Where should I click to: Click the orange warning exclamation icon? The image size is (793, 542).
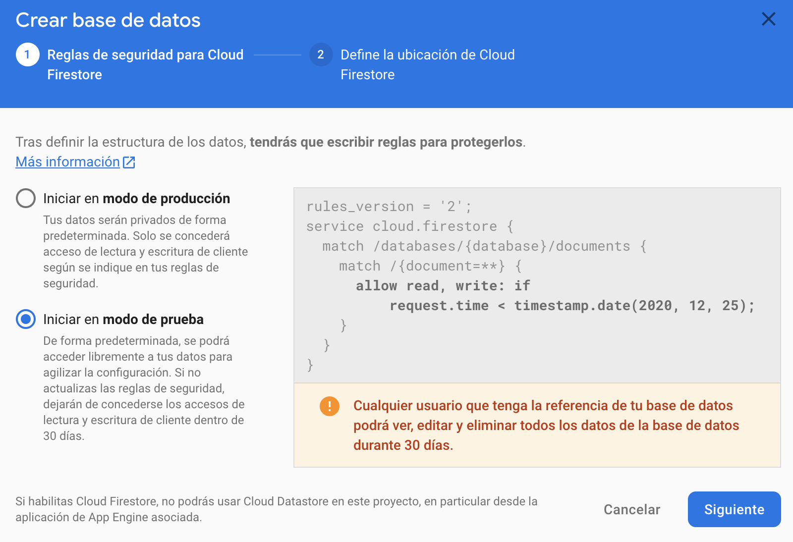point(330,406)
